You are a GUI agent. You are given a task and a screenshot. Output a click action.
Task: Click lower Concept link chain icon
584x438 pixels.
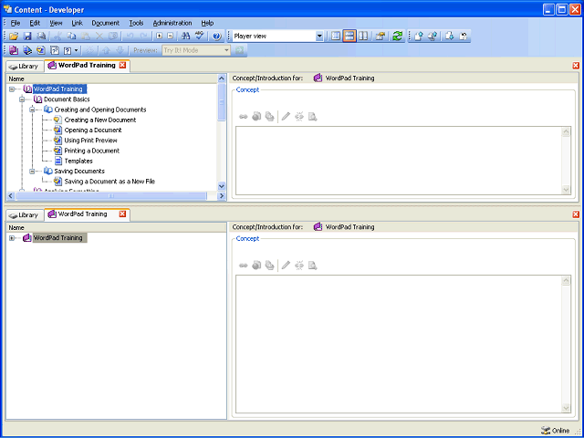pyautogui.click(x=244, y=266)
